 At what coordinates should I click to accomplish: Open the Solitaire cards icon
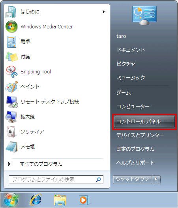12,132
